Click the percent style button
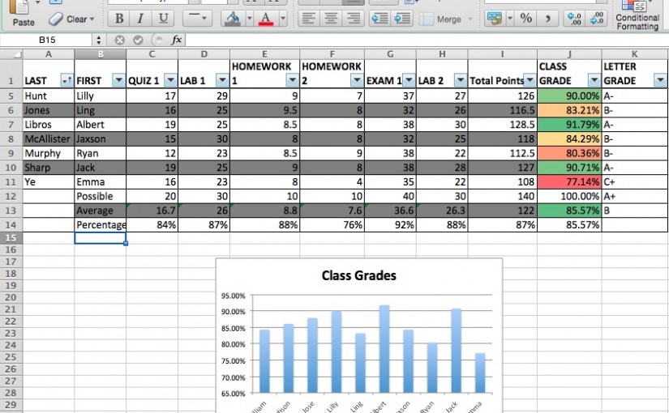Screen dimensions: 669x413 tap(525, 18)
